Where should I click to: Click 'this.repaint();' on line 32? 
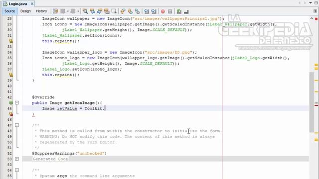tap(61, 41)
